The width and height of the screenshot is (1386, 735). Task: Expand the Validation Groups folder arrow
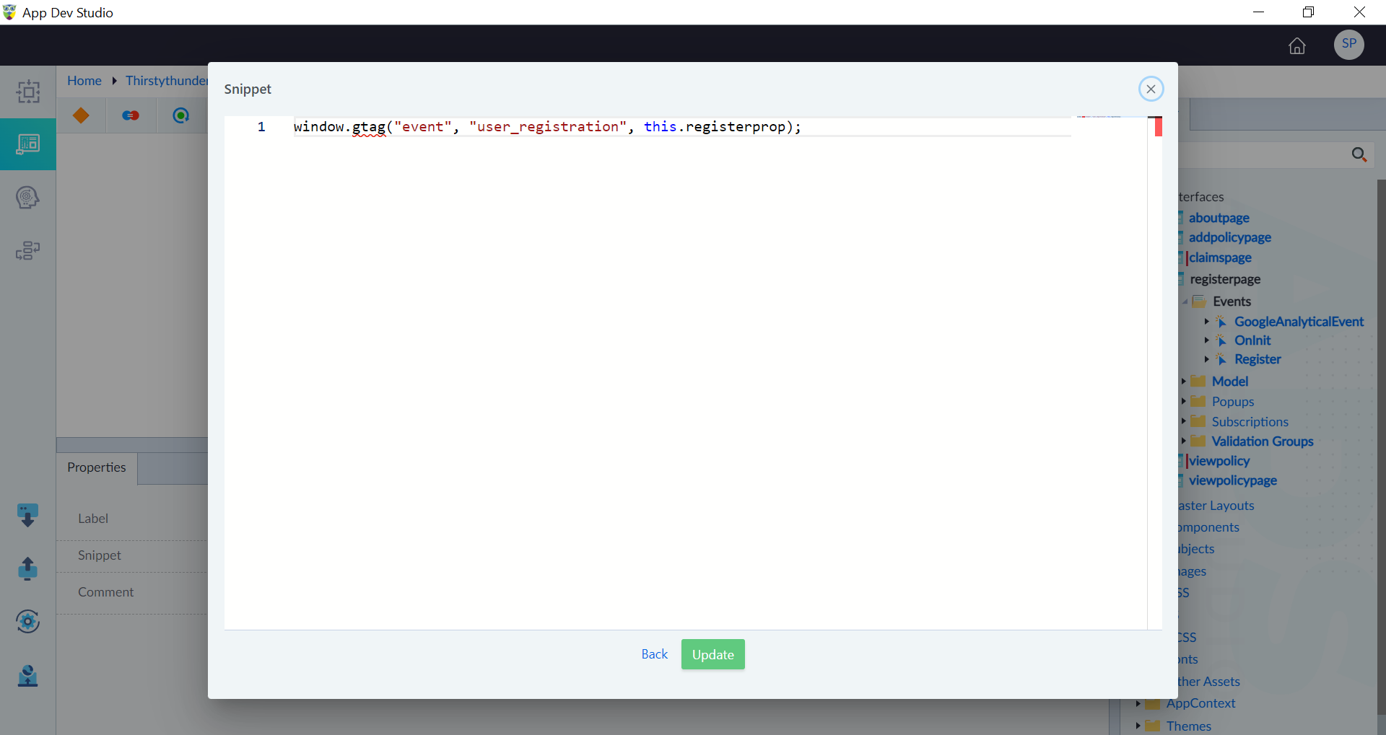[1183, 441]
